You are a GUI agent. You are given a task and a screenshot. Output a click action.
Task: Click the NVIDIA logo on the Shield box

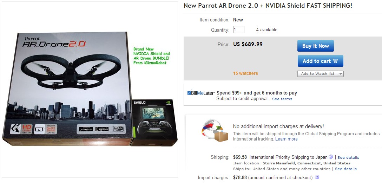pos(169,104)
